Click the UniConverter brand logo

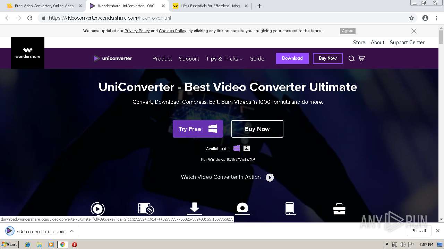pos(113,58)
